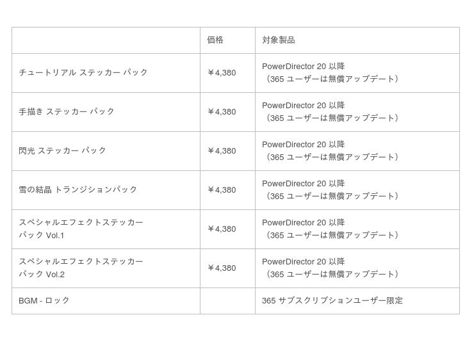This screenshot has width=474, height=340.
Task: Click the 365 ユーザーは無償アップデート note in Vol.2 row
Action: pos(332,275)
